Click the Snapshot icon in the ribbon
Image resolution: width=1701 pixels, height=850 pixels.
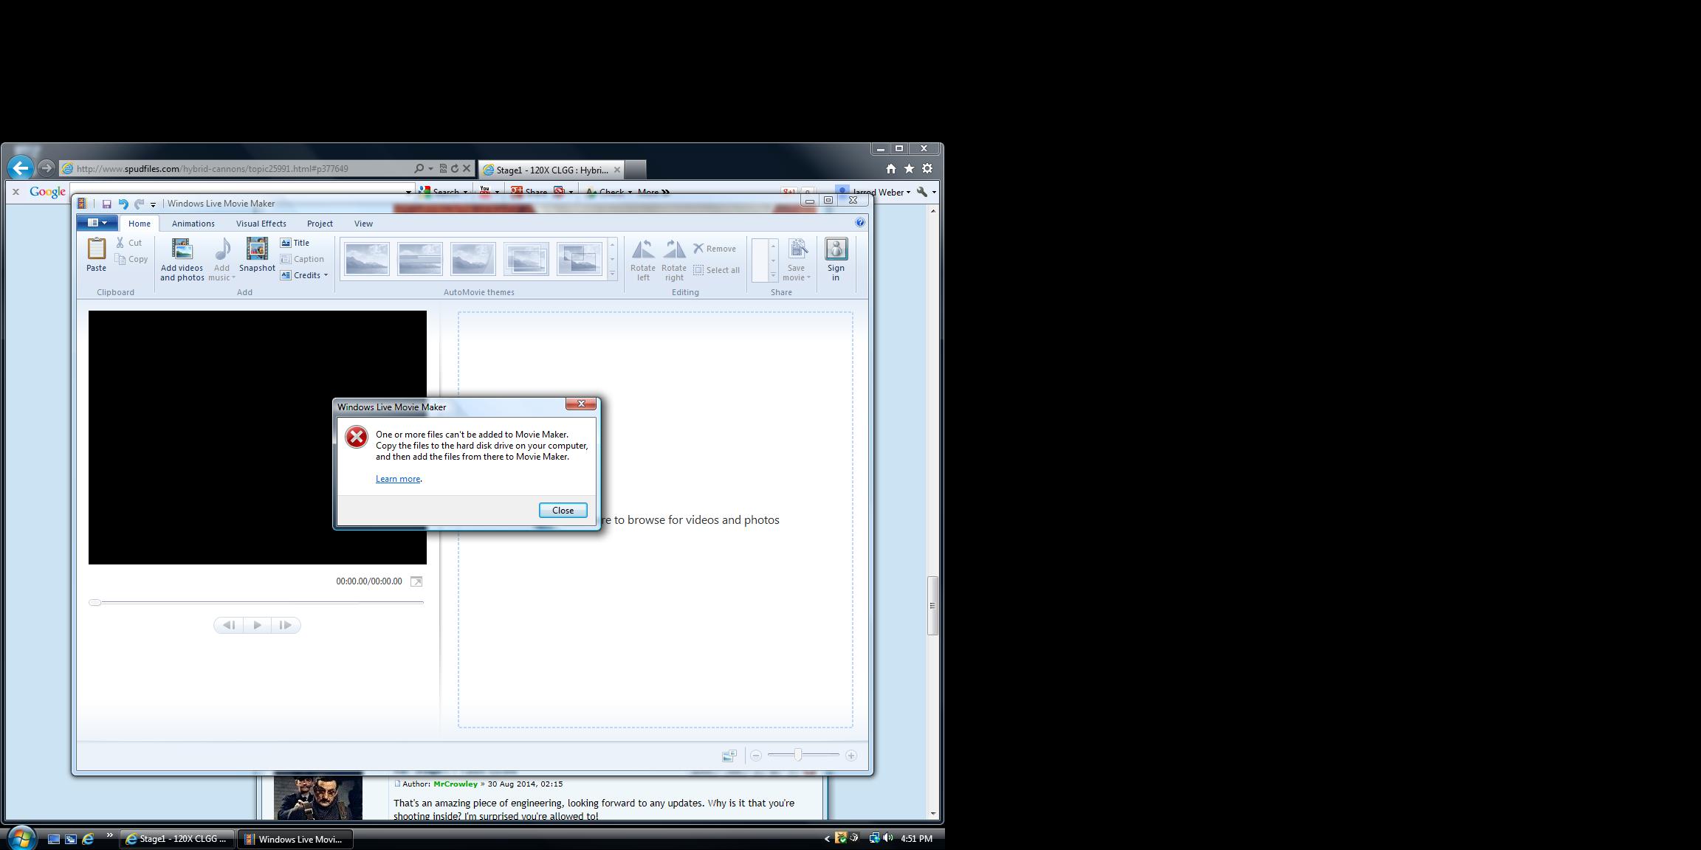tap(257, 249)
